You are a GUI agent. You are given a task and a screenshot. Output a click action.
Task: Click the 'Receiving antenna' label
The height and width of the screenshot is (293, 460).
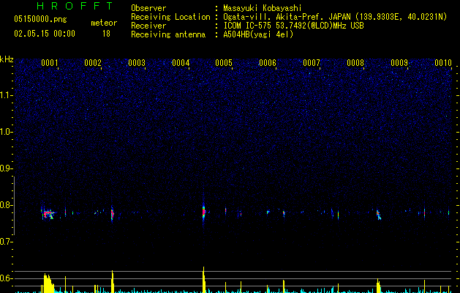168,34
